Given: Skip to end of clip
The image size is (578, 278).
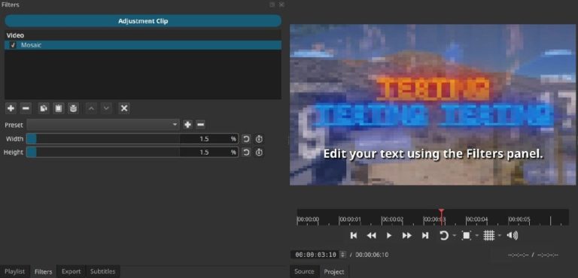Looking at the screenshot, I should point(425,235).
